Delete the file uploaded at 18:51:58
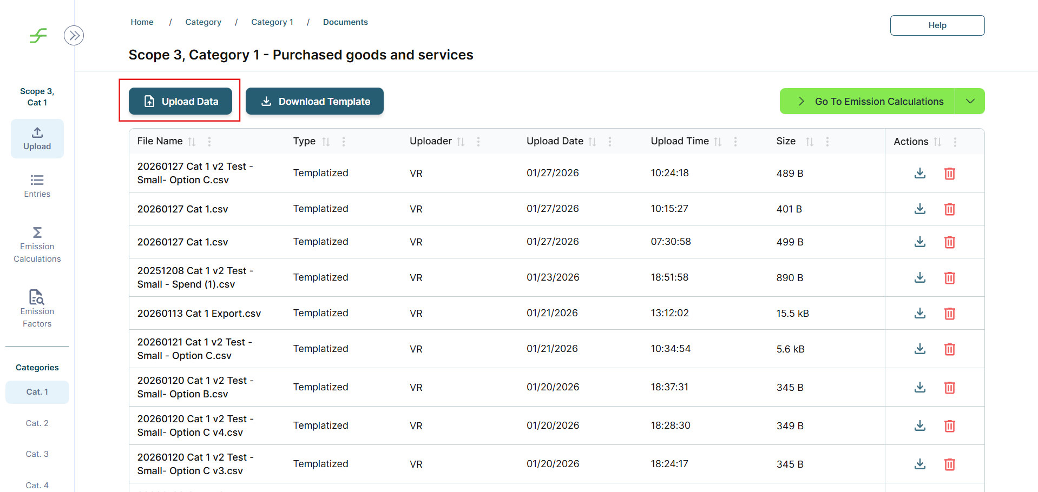The width and height of the screenshot is (1038, 492). [x=949, y=278]
